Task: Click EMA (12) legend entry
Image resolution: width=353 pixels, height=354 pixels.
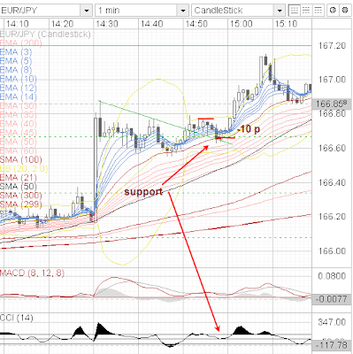Action: 19,88
